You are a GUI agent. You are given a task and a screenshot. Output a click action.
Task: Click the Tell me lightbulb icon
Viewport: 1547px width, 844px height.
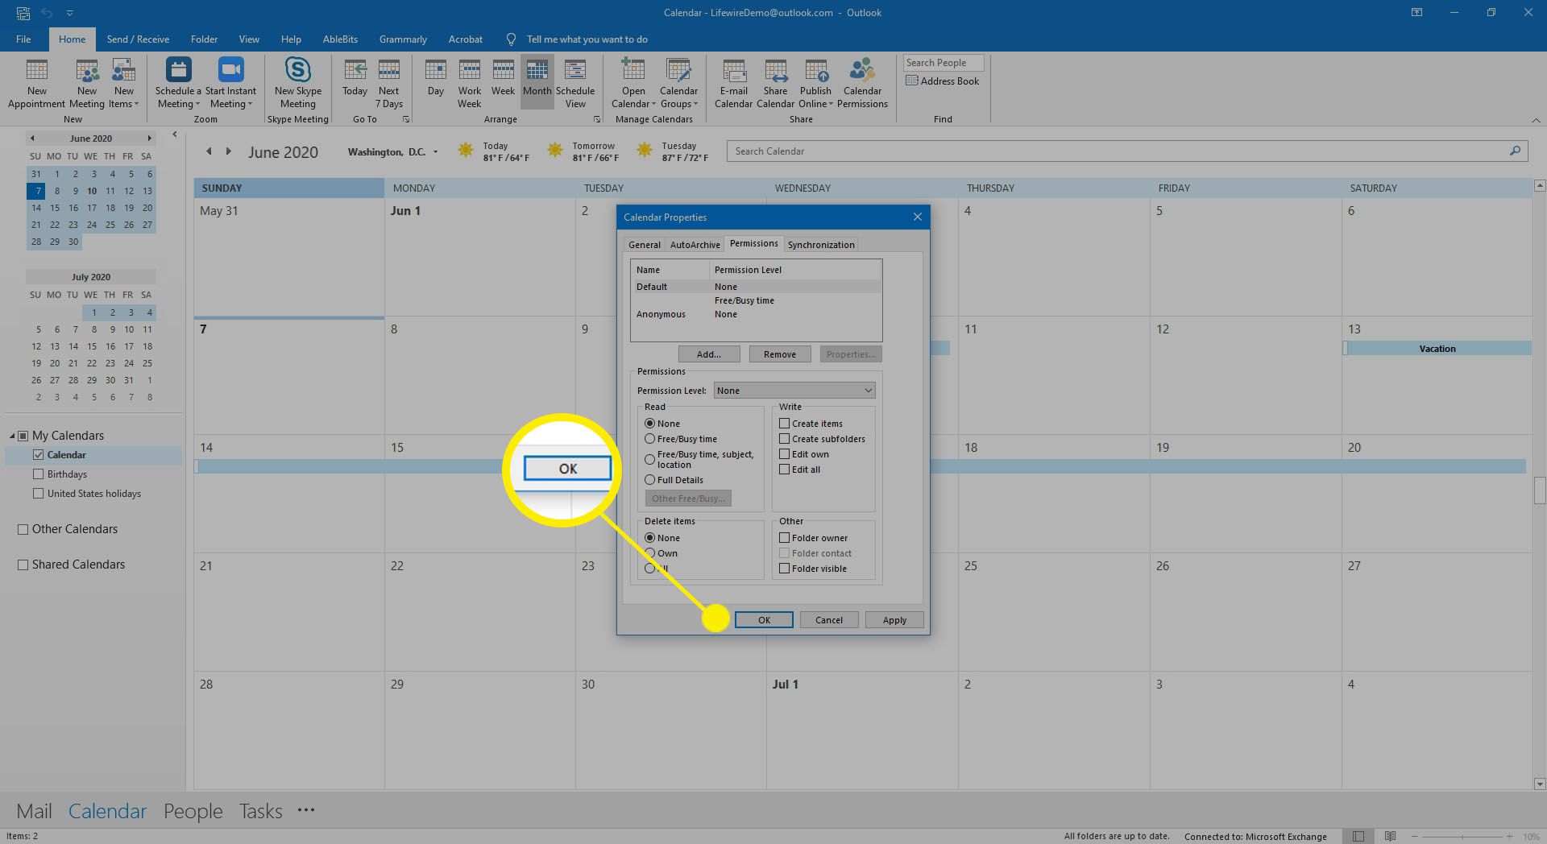click(511, 39)
